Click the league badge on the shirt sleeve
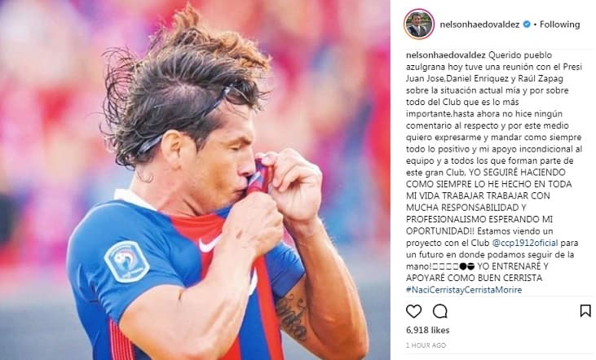 (127, 261)
